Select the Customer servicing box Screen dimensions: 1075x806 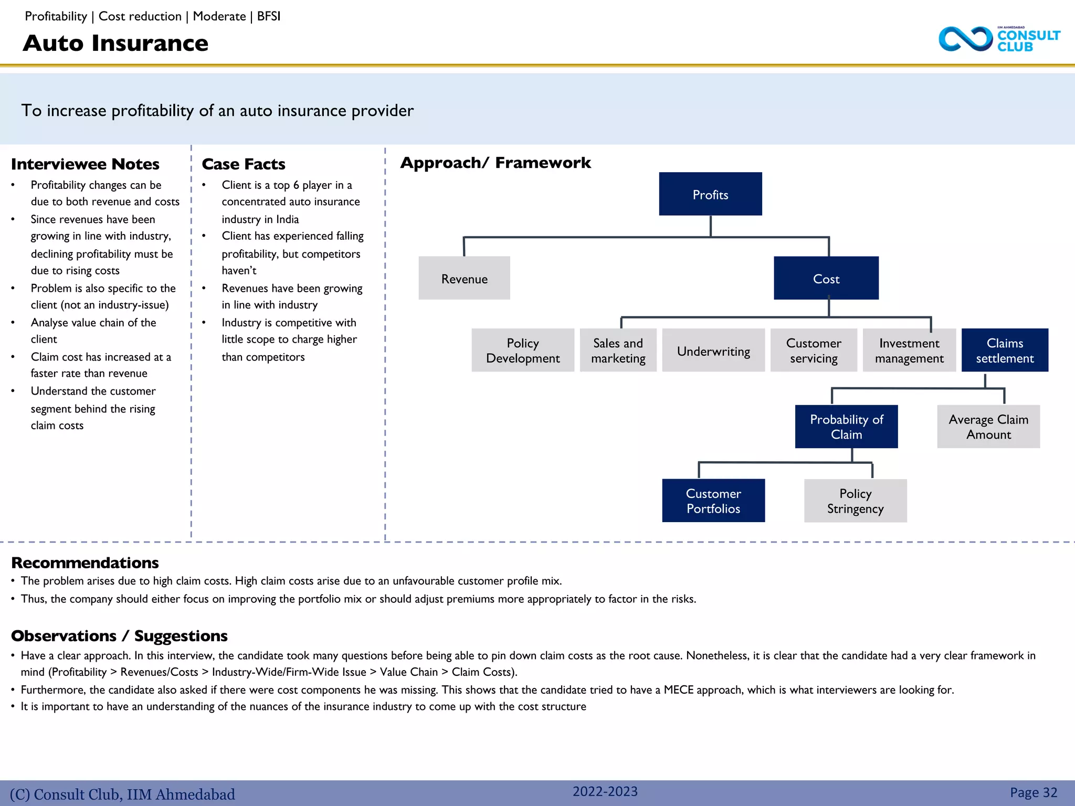point(814,351)
